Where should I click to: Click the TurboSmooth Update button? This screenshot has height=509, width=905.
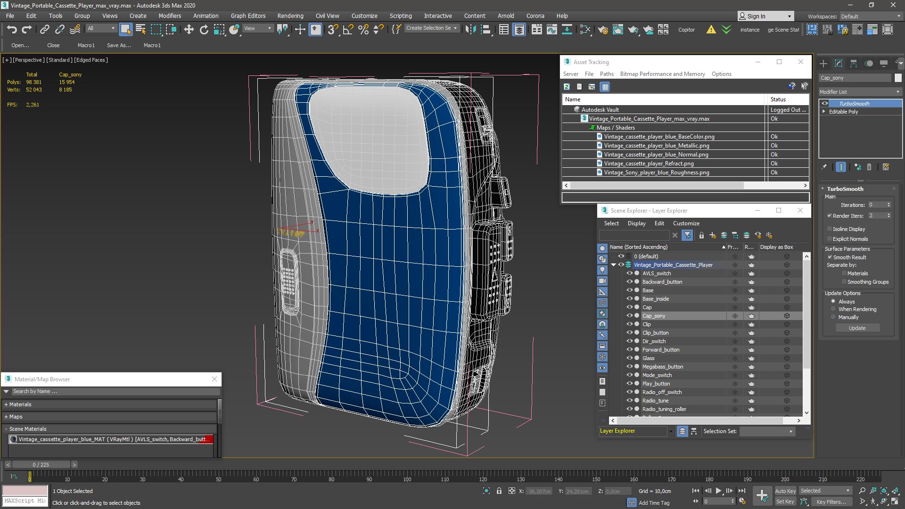pos(857,328)
